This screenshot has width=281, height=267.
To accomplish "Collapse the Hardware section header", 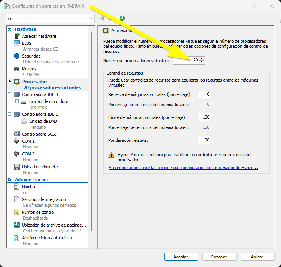I will click(x=9, y=29).
